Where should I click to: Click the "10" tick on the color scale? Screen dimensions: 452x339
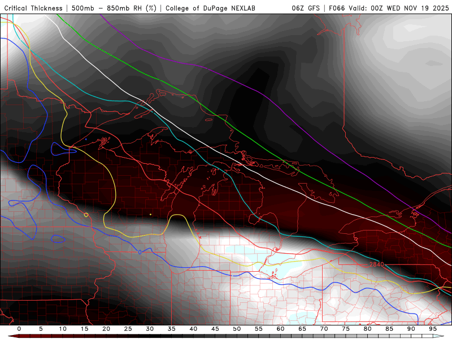point(63,329)
